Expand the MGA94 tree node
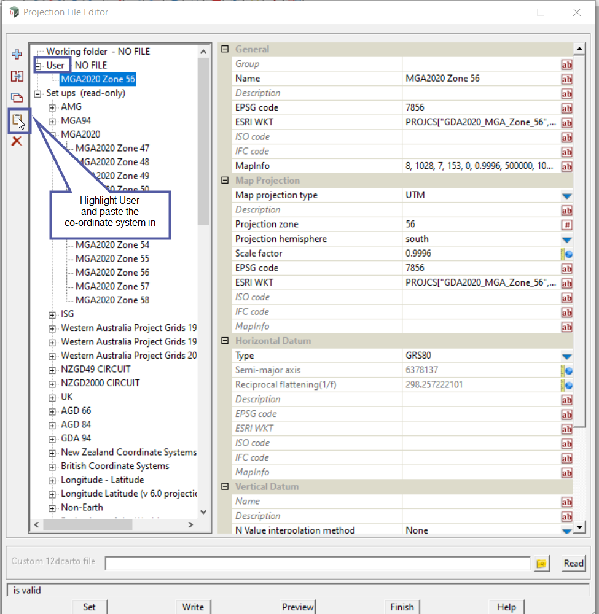 click(x=52, y=121)
